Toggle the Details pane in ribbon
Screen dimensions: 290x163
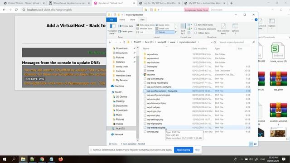[126, 31]
